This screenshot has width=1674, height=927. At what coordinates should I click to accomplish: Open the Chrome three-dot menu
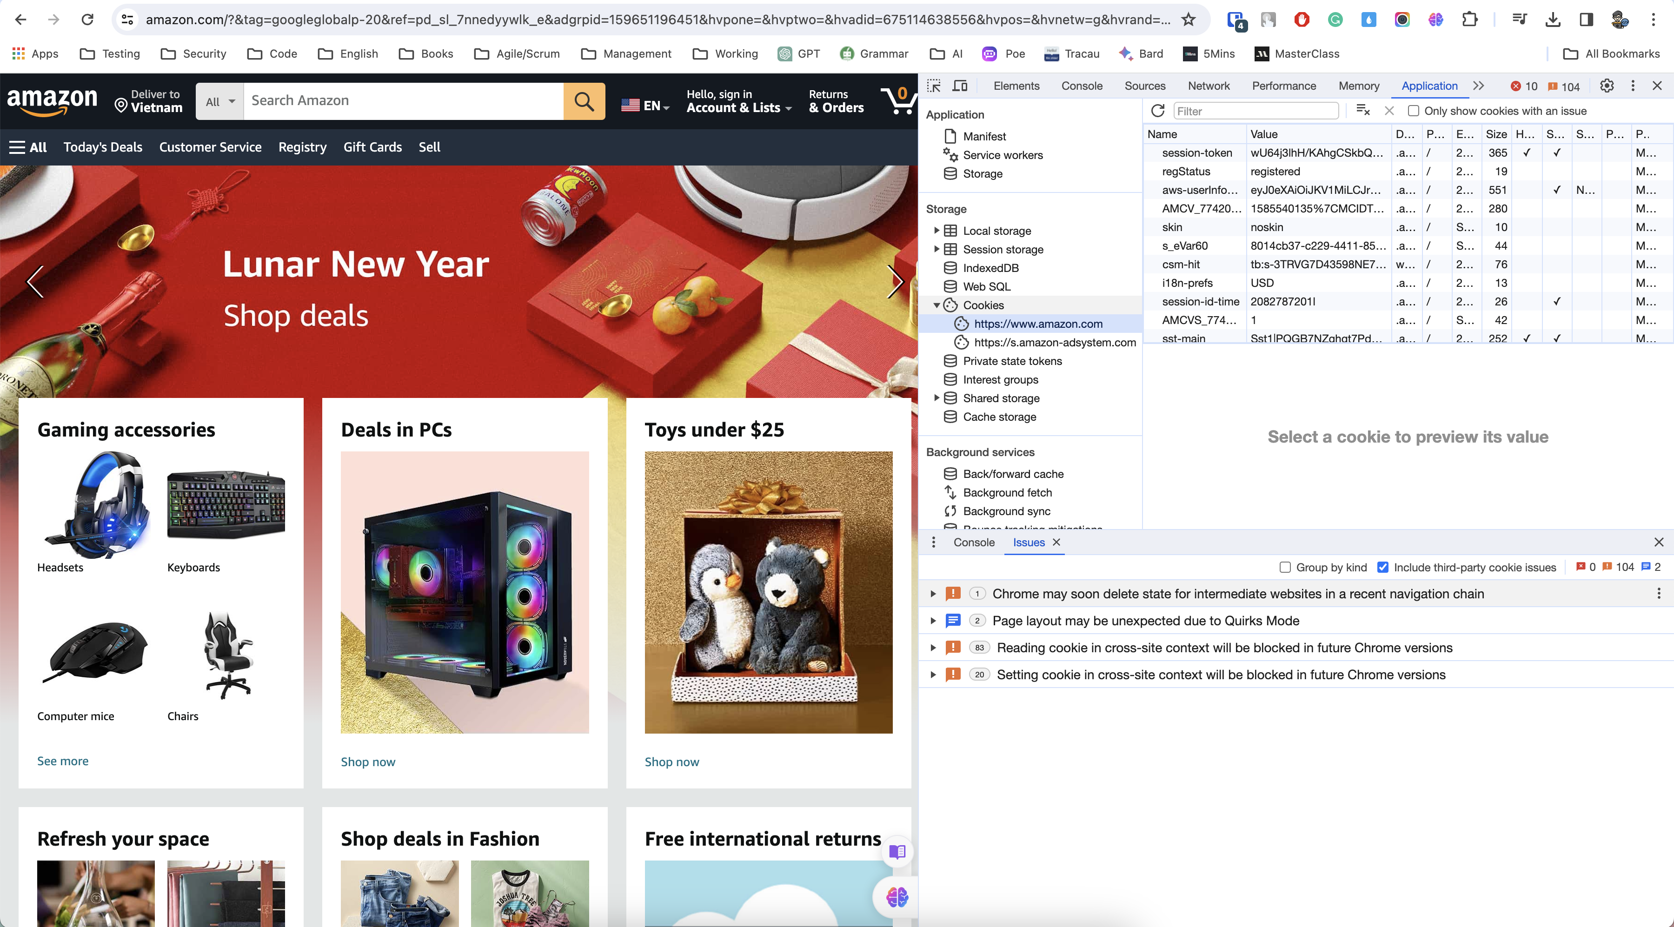click(1653, 20)
